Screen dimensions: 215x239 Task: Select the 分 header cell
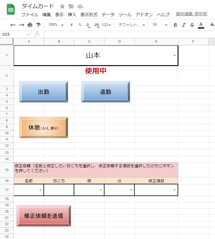[119, 181]
